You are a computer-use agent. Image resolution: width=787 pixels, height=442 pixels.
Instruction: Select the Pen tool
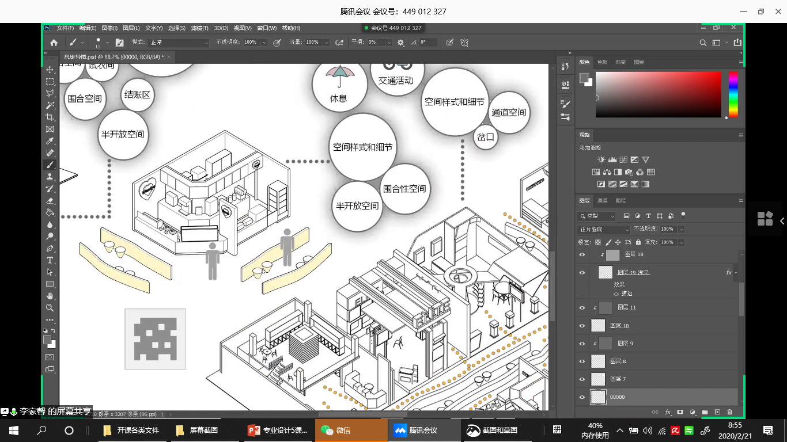50,249
